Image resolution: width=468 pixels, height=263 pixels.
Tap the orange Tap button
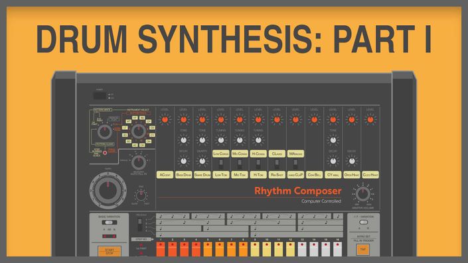(363, 250)
